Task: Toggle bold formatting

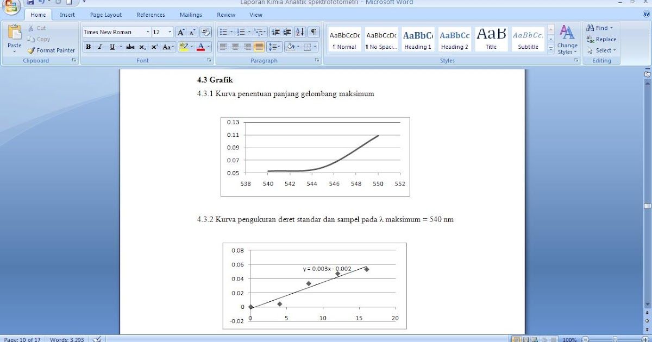Action: click(x=88, y=47)
